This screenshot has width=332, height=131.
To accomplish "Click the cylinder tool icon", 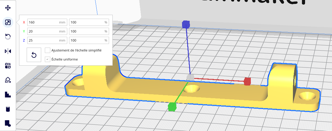I will tap(8, 109).
